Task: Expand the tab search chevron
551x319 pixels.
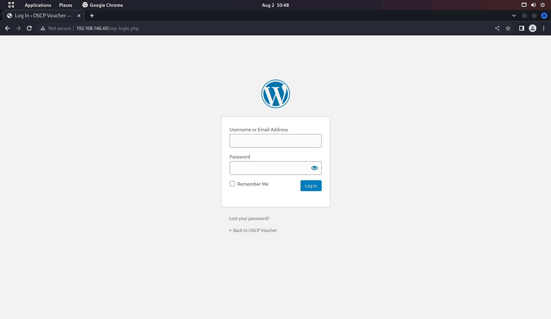Action: pyautogui.click(x=514, y=16)
